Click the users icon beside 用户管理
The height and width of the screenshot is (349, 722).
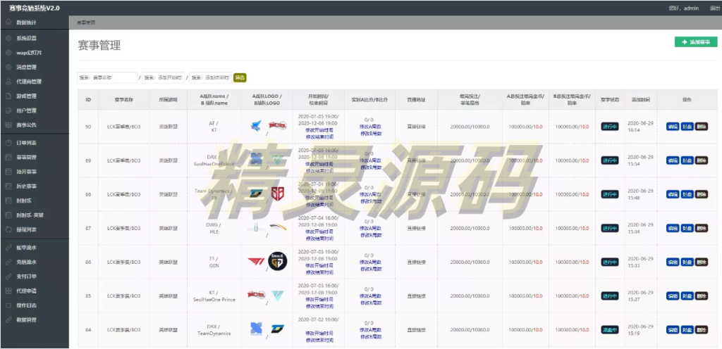pos(8,110)
